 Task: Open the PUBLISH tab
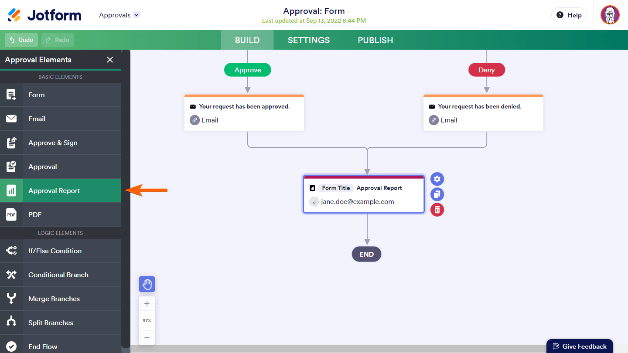tap(375, 40)
